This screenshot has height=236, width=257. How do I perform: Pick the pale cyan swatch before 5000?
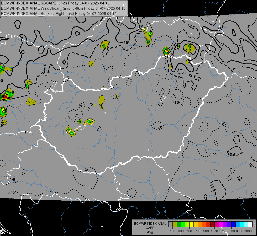point(246,224)
